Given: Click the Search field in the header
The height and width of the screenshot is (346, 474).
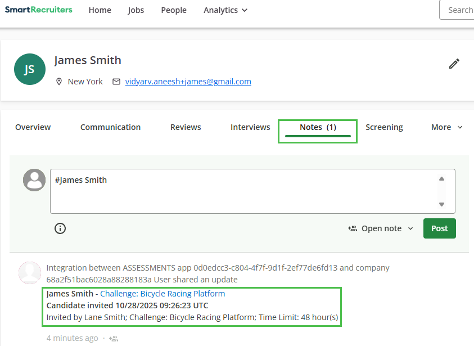Looking at the screenshot, I should (458, 10).
